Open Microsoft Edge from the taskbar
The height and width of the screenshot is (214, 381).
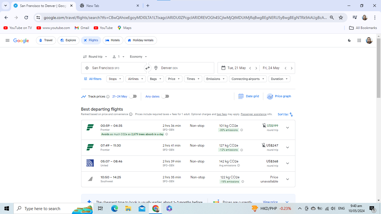[x=115, y=208]
